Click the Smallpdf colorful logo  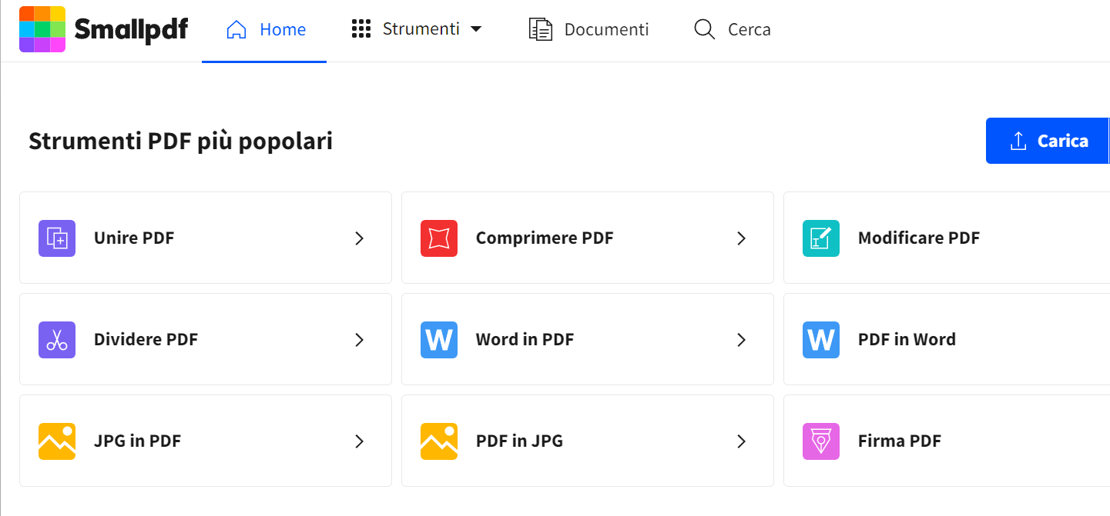(x=42, y=29)
